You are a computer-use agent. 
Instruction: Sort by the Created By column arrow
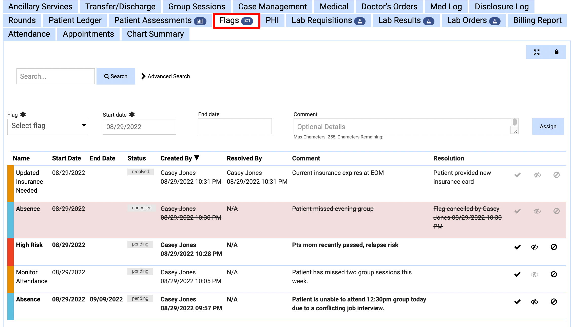pyautogui.click(x=197, y=158)
